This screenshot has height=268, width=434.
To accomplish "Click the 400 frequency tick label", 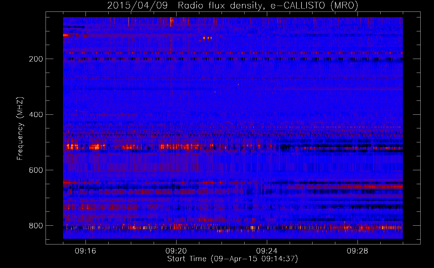I will click(36, 115).
